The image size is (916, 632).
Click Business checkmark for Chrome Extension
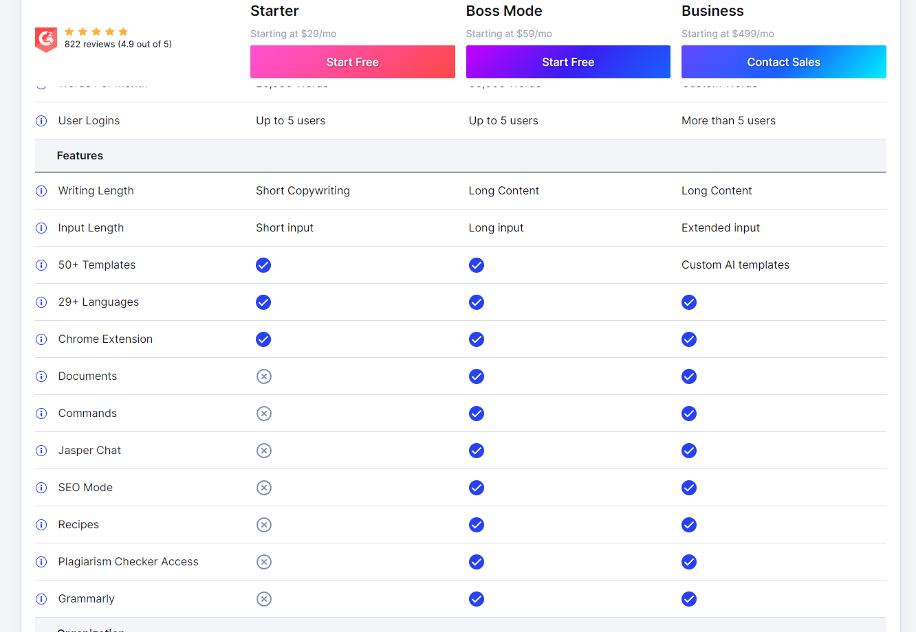[x=689, y=339]
